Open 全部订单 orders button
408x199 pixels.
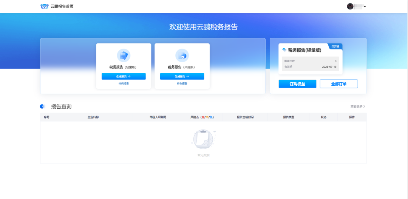point(339,84)
